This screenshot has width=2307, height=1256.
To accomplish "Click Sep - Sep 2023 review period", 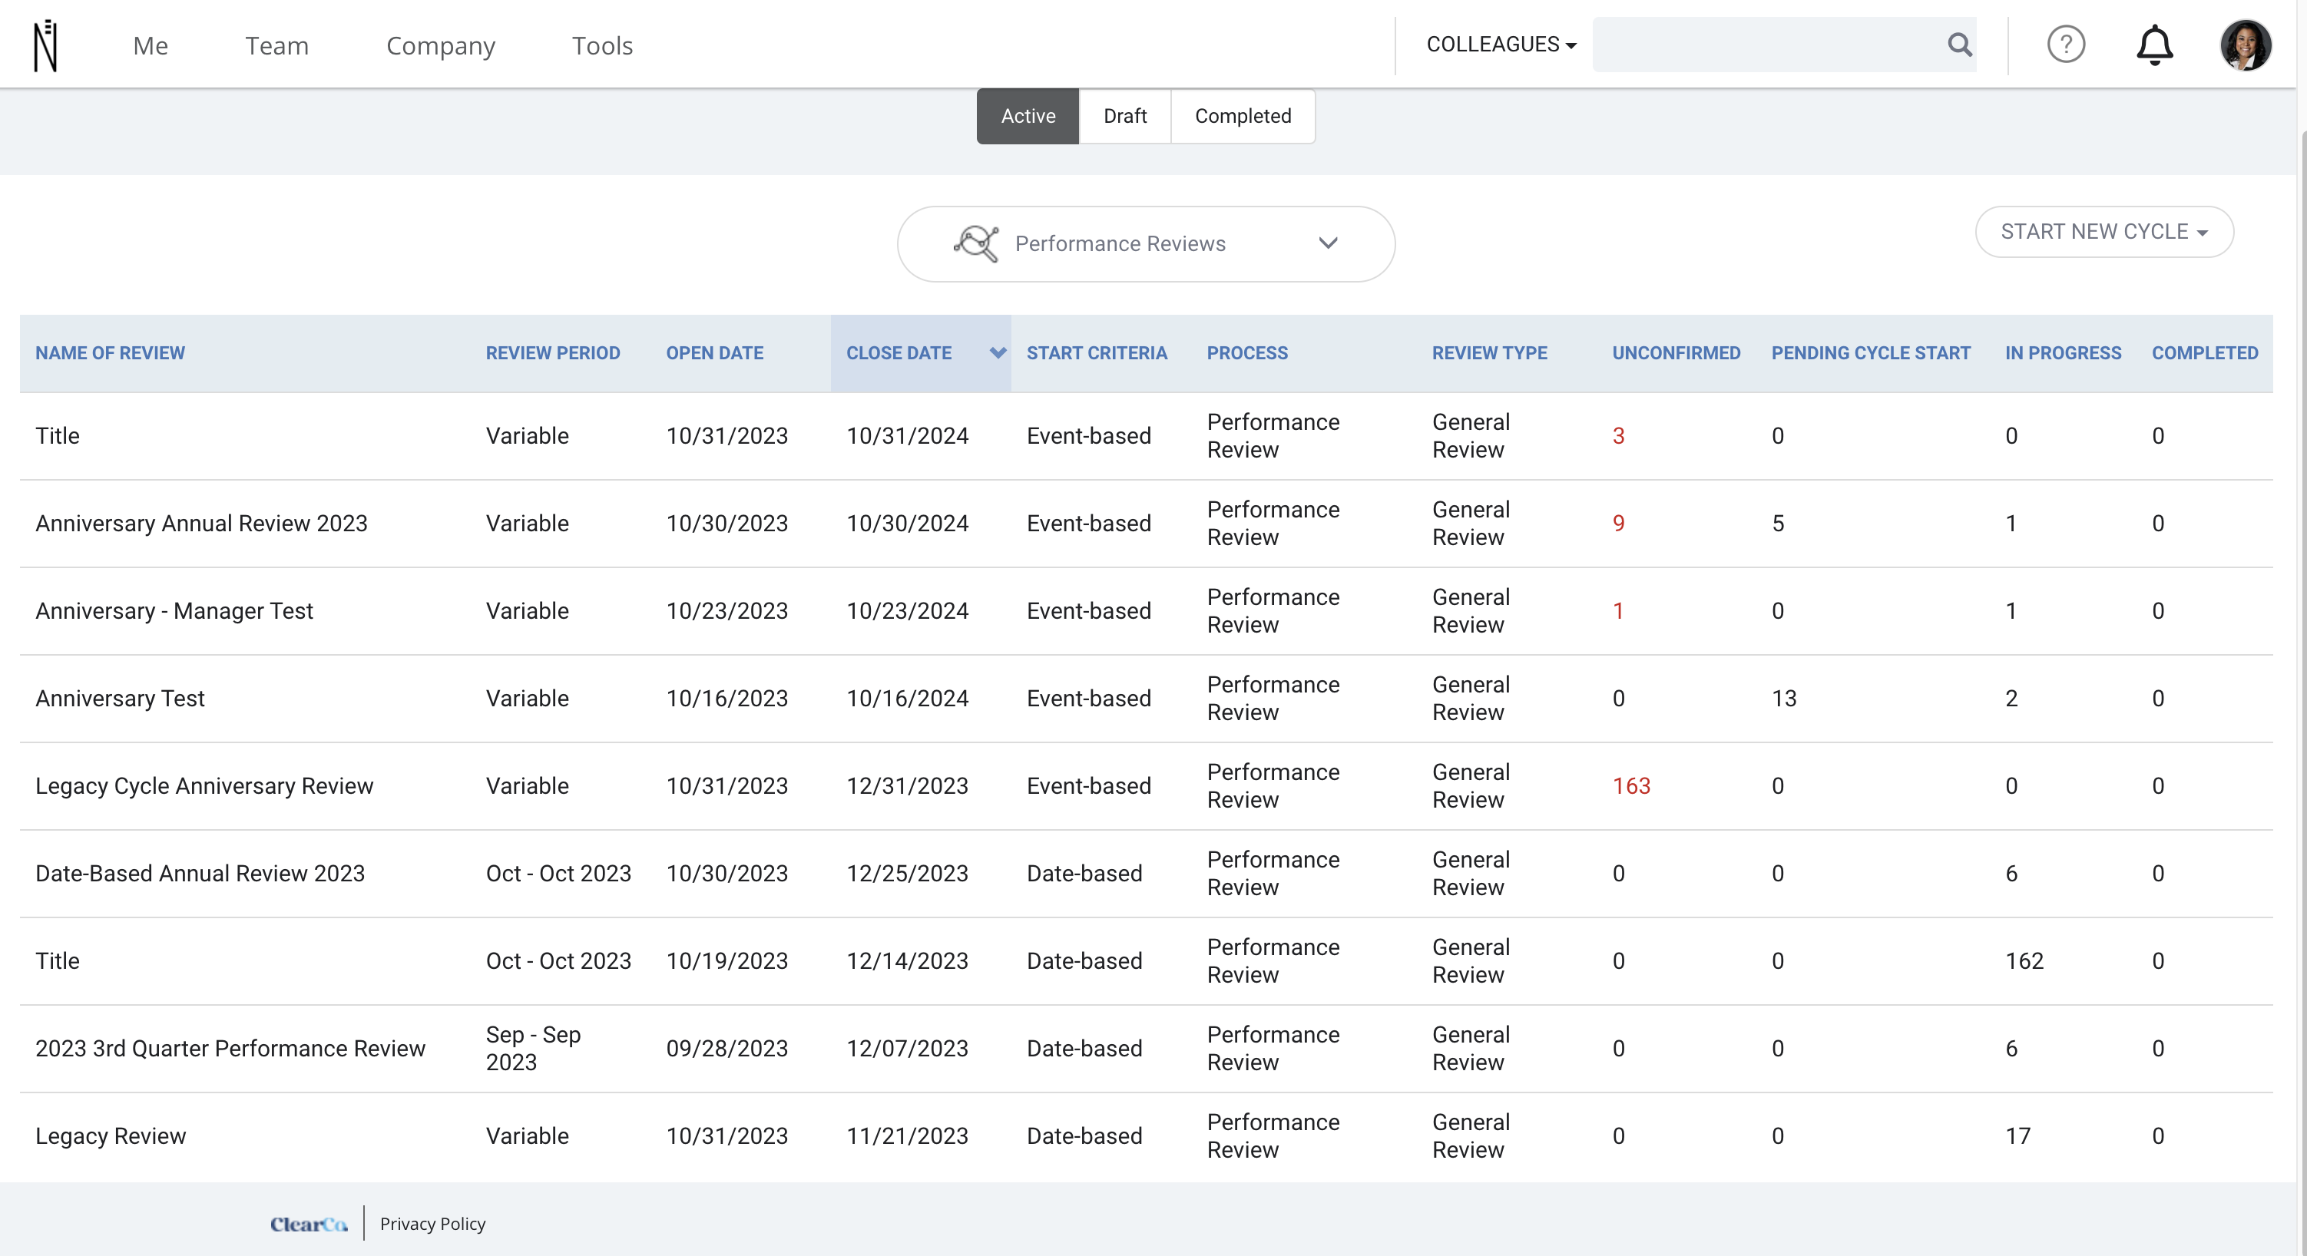I will click(533, 1048).
